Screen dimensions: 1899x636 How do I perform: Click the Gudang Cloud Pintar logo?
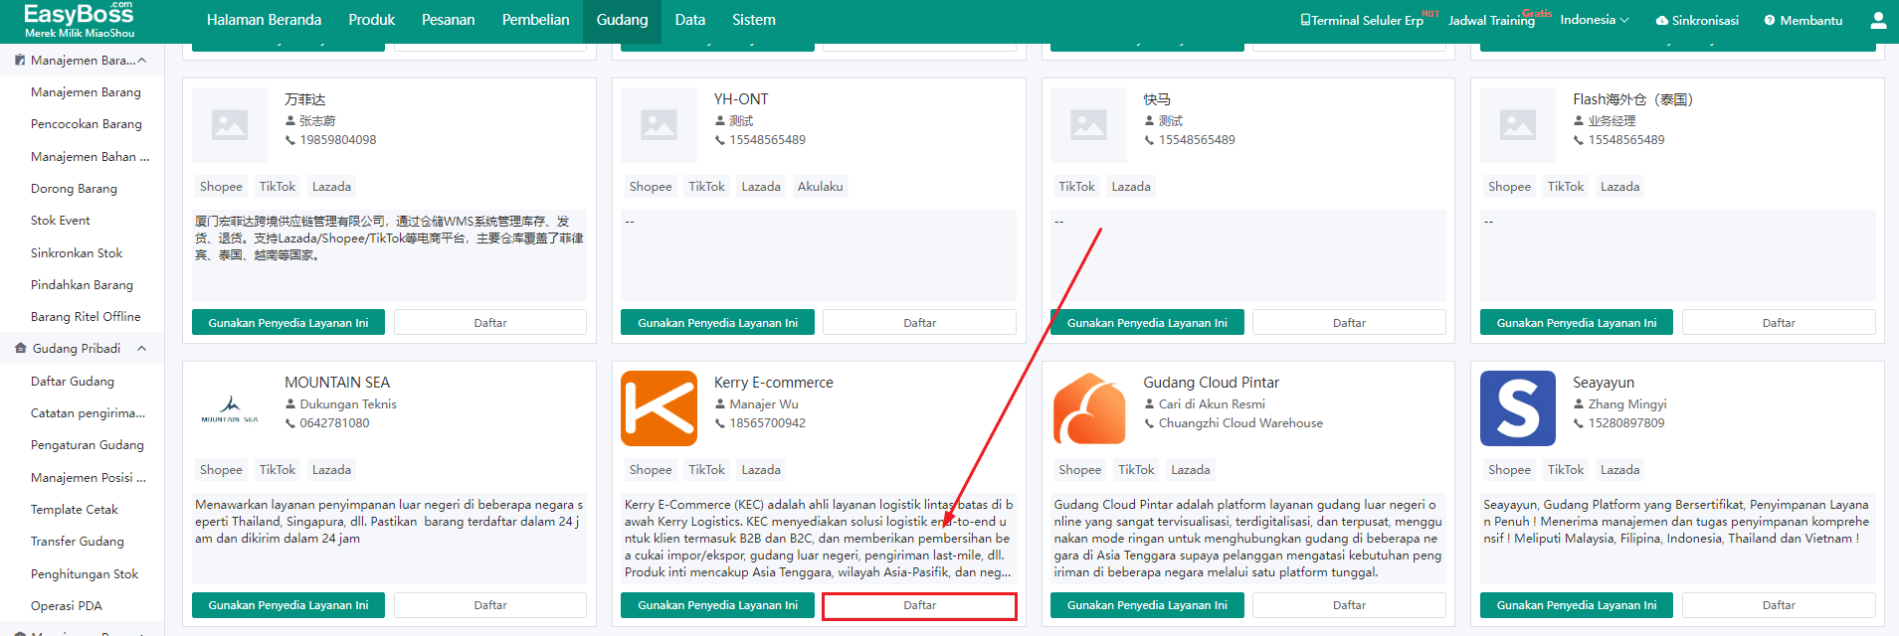[x=1088, y=408]
